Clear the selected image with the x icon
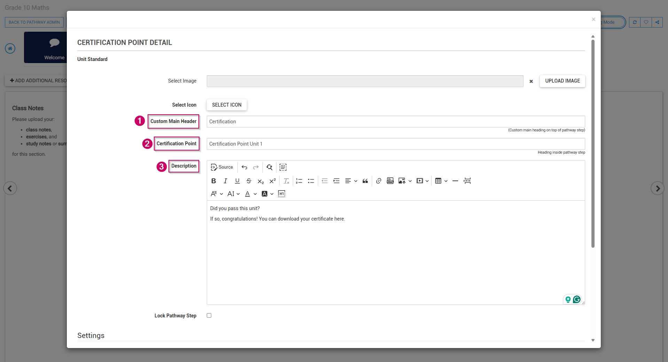The image size is (668, 362). 531,81
